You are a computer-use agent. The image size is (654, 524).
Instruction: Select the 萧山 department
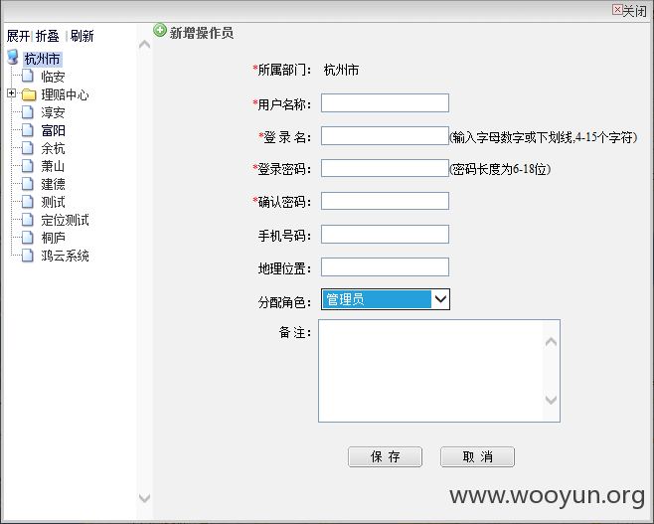[53, 166]
